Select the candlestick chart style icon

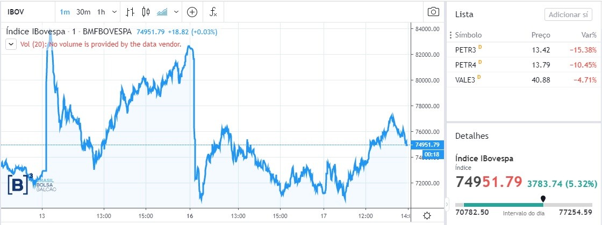click(x=145, y=12)
